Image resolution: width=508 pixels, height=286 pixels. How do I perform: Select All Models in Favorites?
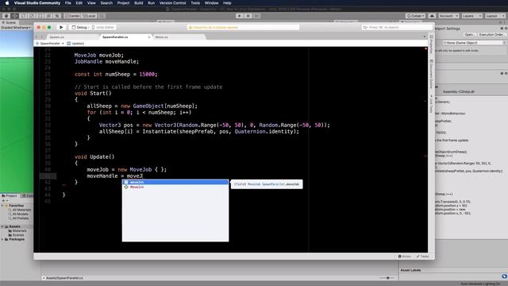[18, 214]
